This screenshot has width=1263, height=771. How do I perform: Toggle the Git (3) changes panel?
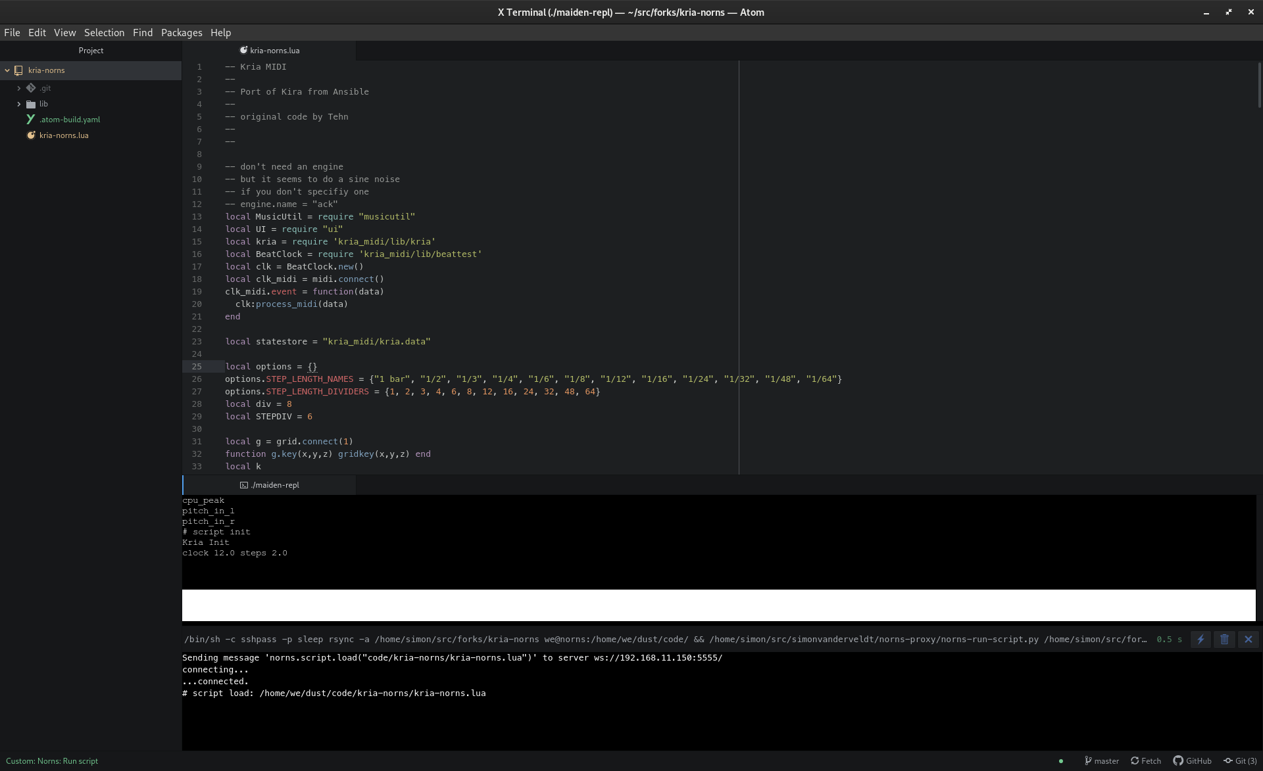pyautogui.click(x=1240, y=761)
